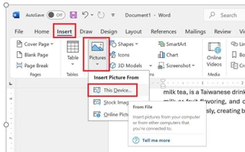Click the Undo arrow icon
This screenshot has width=245, height=152.
85,15
